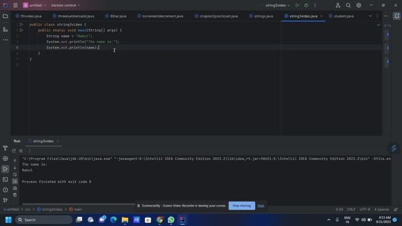The image size is (402, 226).
Task: Switch to threenumbersadd.java tab
Action: pos(73,16)
